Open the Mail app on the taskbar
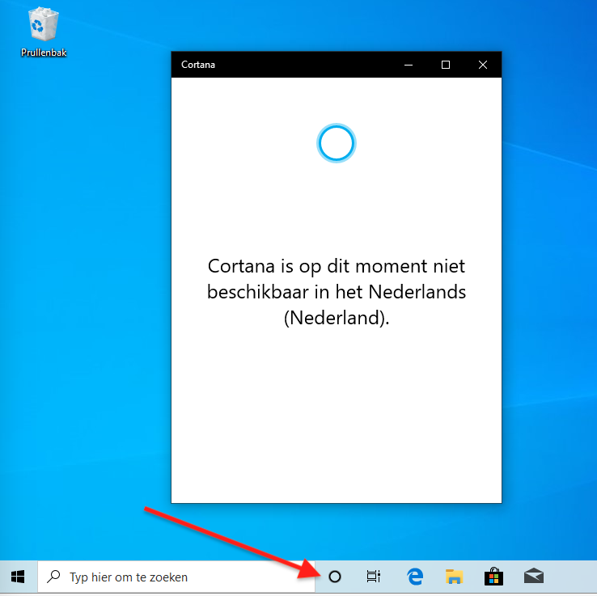The height and width of the screenshot is (596, 597). tap(534, 577)
